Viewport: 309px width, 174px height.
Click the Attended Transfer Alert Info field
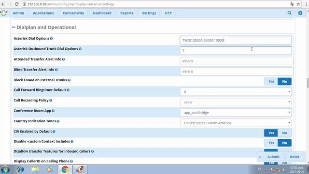point(237,61)
